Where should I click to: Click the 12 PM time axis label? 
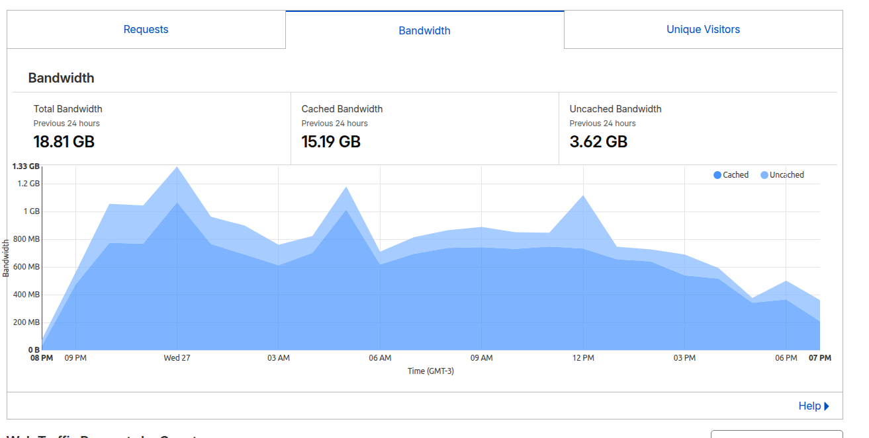click(x=583, y=358)
